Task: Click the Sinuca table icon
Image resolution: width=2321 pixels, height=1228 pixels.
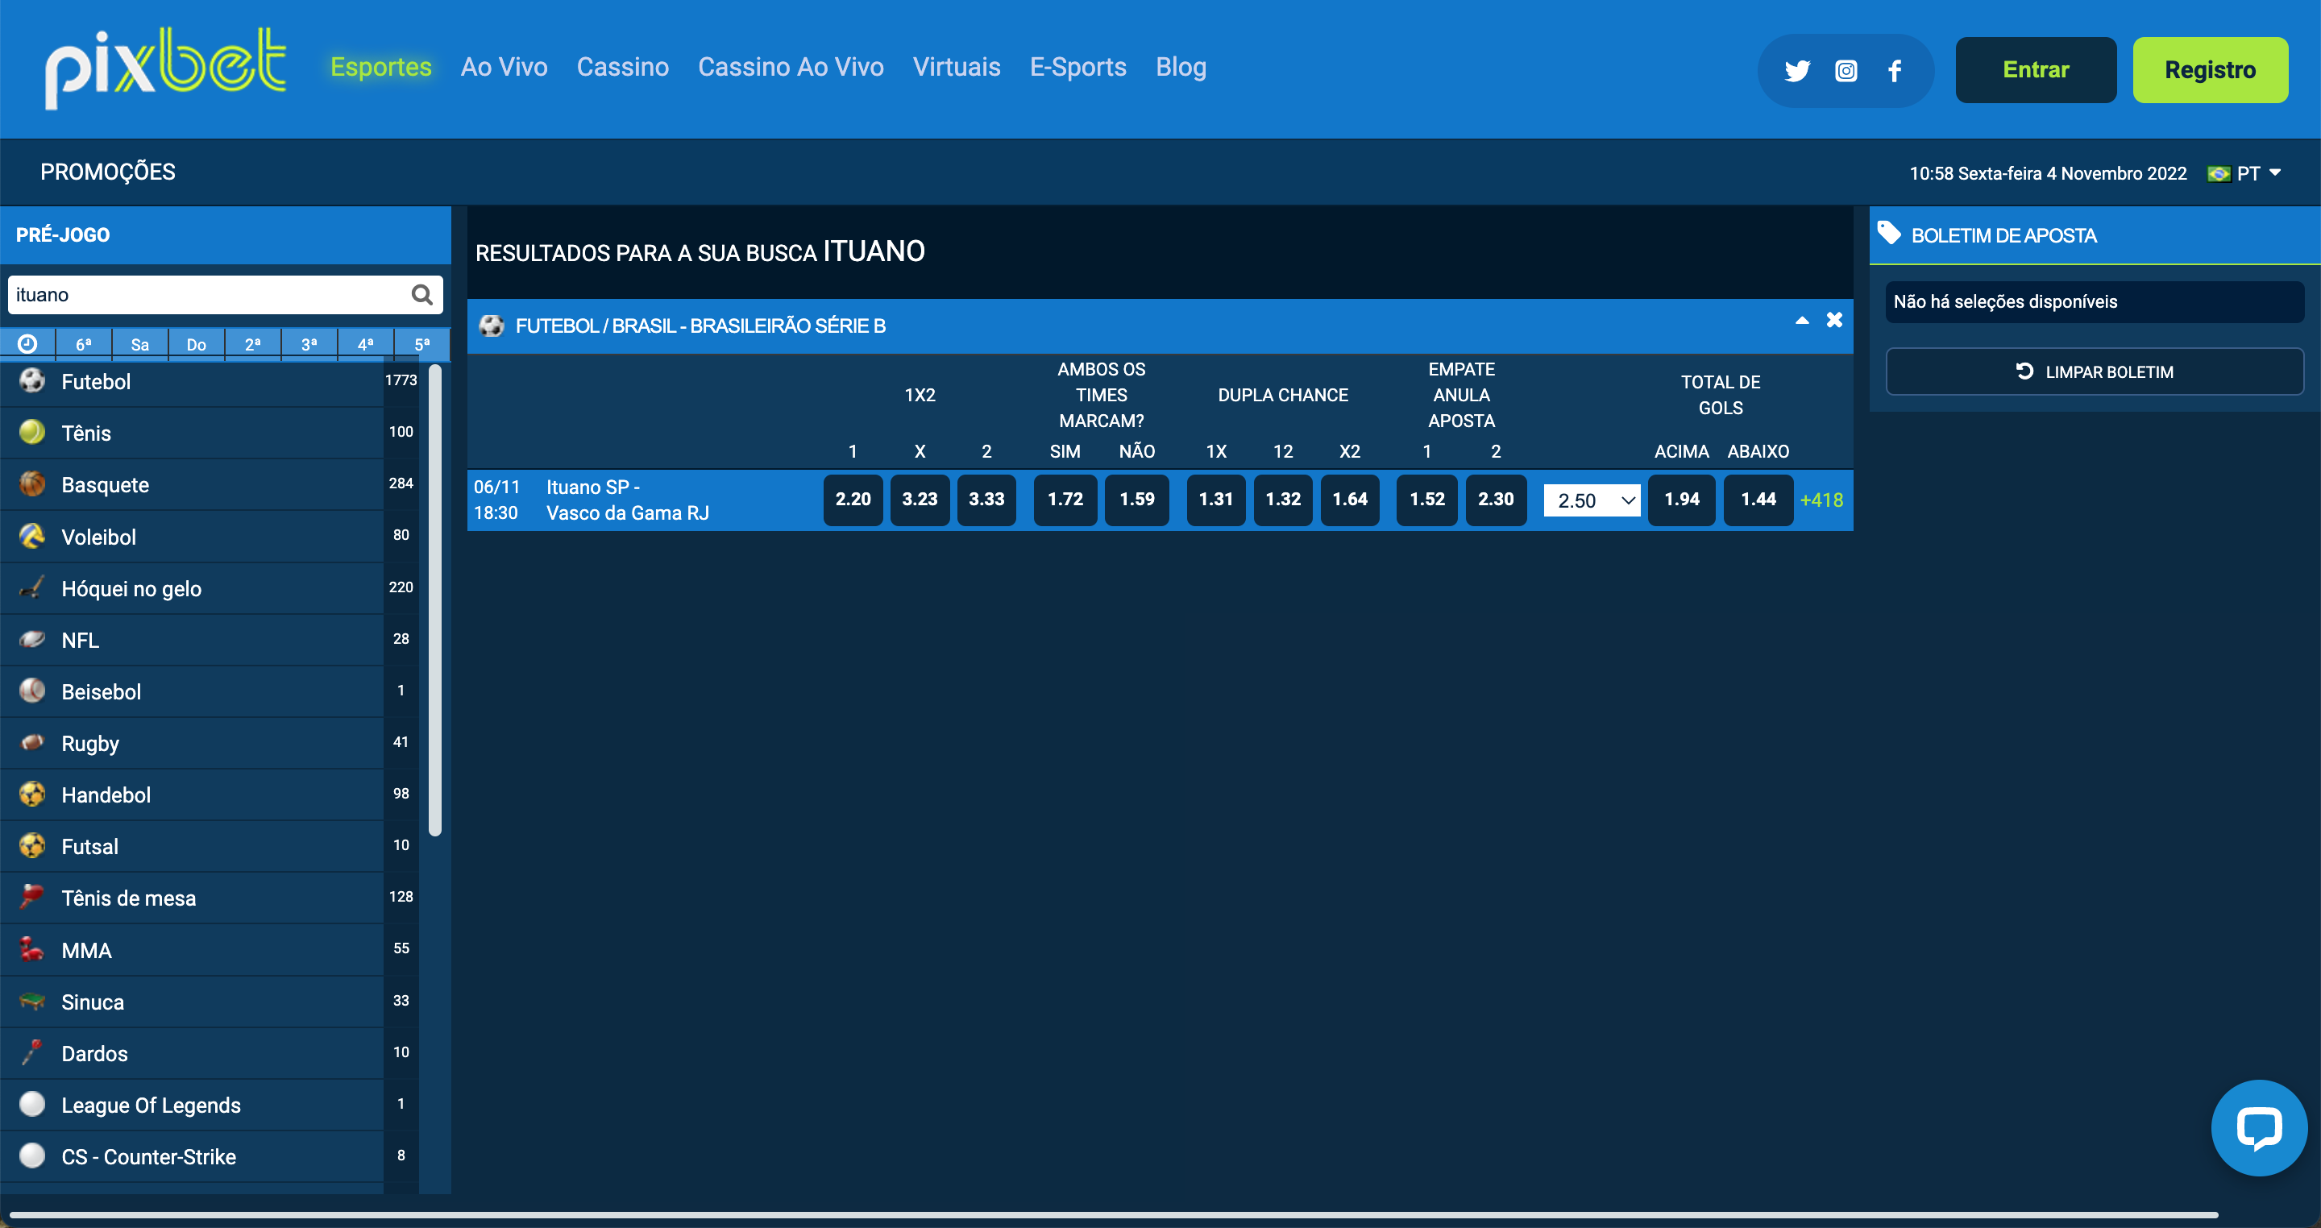Action: [x=31, y=1001]
